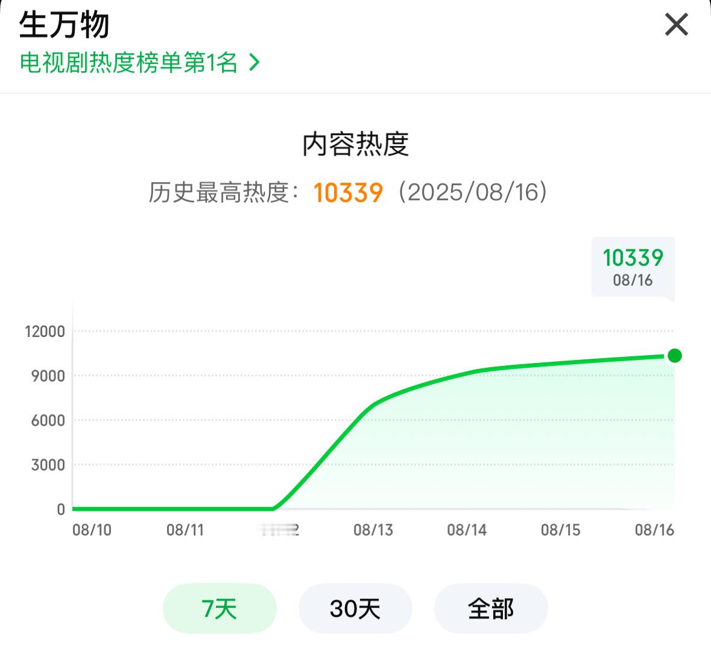Click the orange 10339 peak value
This screenshot has height=659, width=711.
click(x=348, y=192)
